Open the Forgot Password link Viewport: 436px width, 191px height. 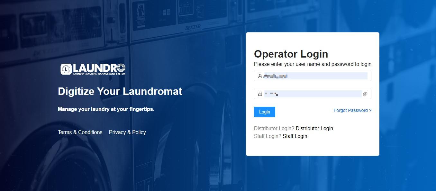click(x=352, y=110)
